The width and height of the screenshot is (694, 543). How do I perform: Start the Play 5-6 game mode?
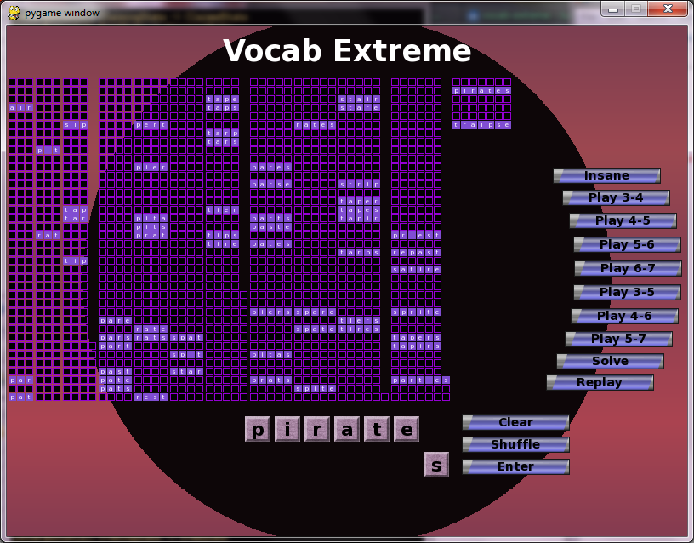pyautogui.click(x=627, y=244)
